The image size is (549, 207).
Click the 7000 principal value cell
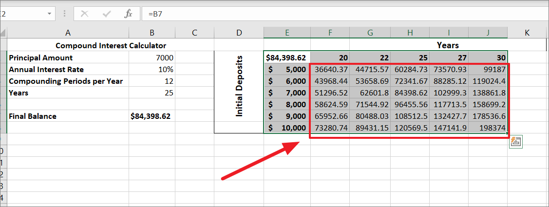coord(152,57)
